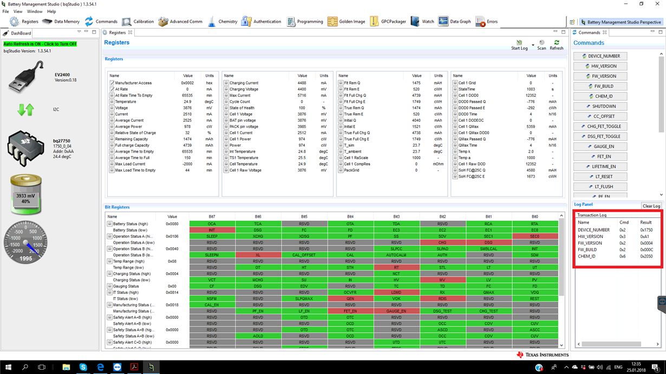Select the Voltage register row
Viewport: 666px width, 374px height.
coord(162,108)
